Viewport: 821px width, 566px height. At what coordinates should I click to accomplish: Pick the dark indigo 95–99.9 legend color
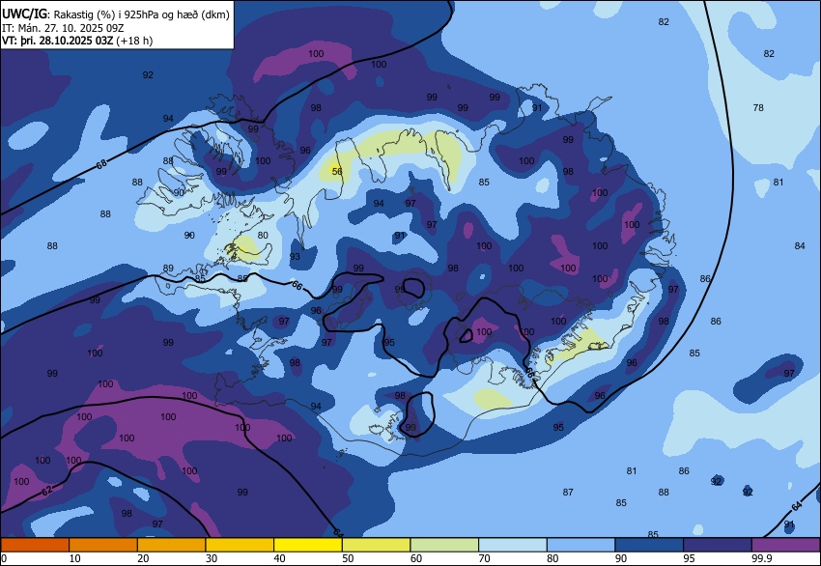[718, 545]
